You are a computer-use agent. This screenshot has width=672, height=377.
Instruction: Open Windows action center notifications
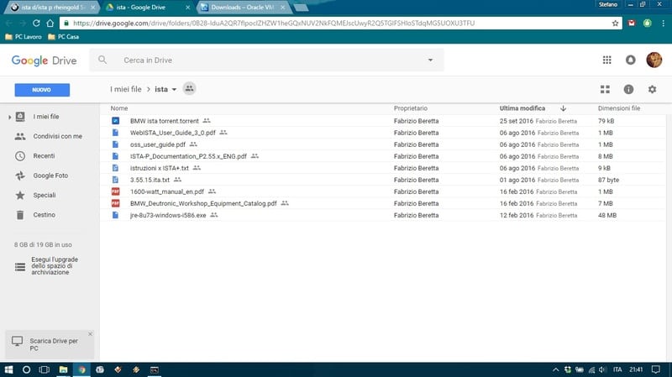pos(655,369)
